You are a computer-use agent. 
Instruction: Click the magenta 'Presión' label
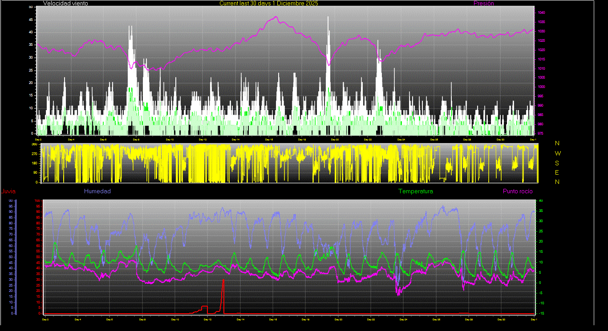click(483, 3)
